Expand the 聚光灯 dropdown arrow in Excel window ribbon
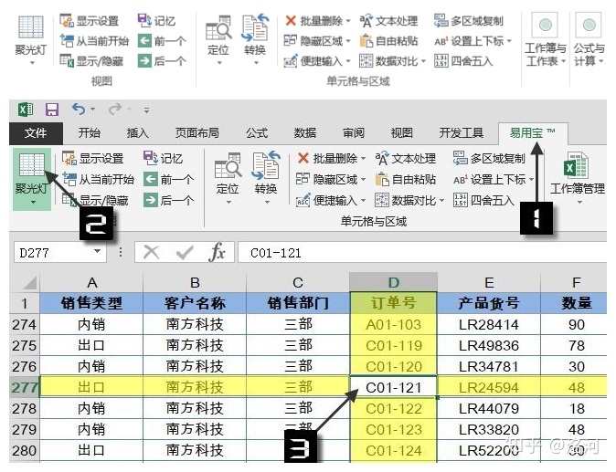The height and width of the screenshot is (472, 616). pyautogui.click(x=33, y=203)
